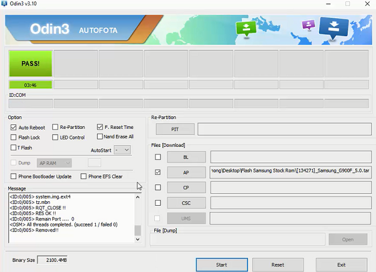
Task: Click the 'Remain Port .... 0' log line
Action: tap(42, 219)
